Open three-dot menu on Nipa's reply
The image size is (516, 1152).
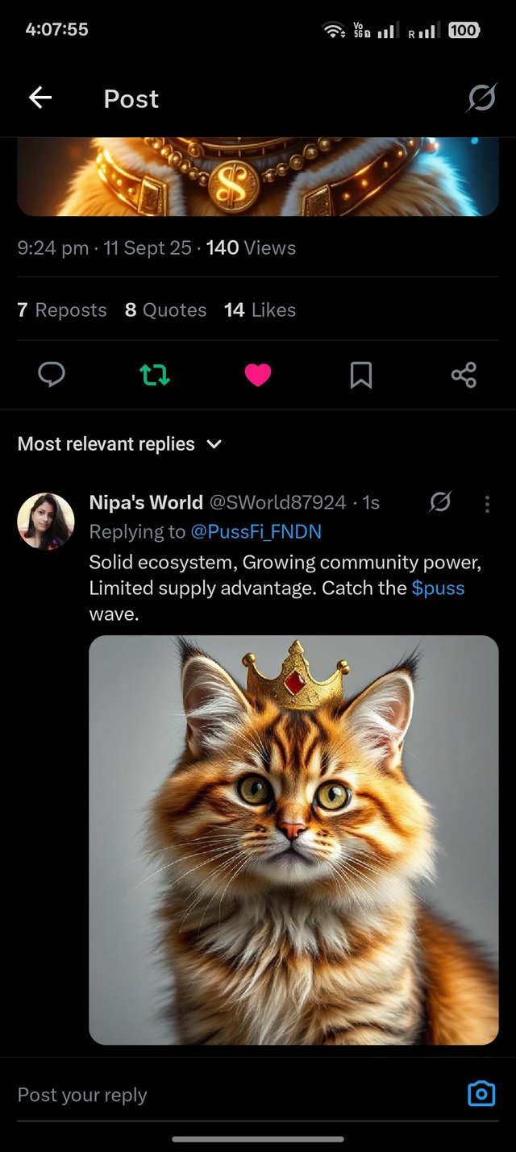(487, 504)
